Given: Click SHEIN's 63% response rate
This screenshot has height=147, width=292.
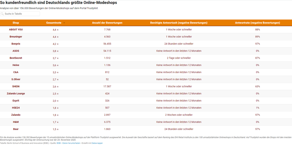Looking at the screenshot, I should tap(257, 86).
